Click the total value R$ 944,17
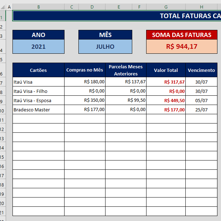221x221 pixels. 181,47
